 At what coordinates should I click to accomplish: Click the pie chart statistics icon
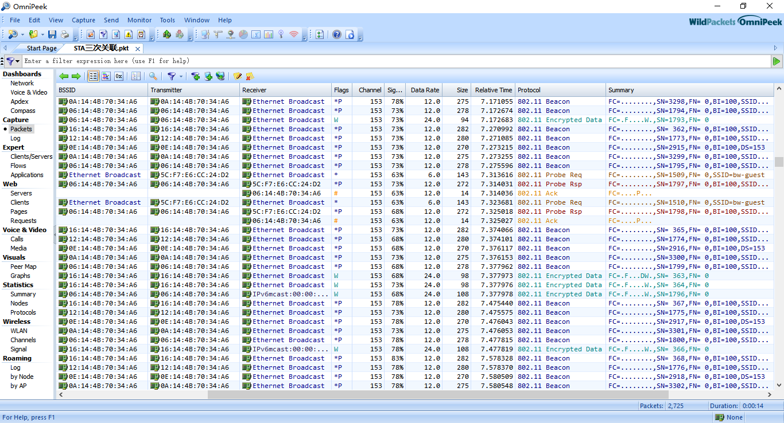click(243, 34)
